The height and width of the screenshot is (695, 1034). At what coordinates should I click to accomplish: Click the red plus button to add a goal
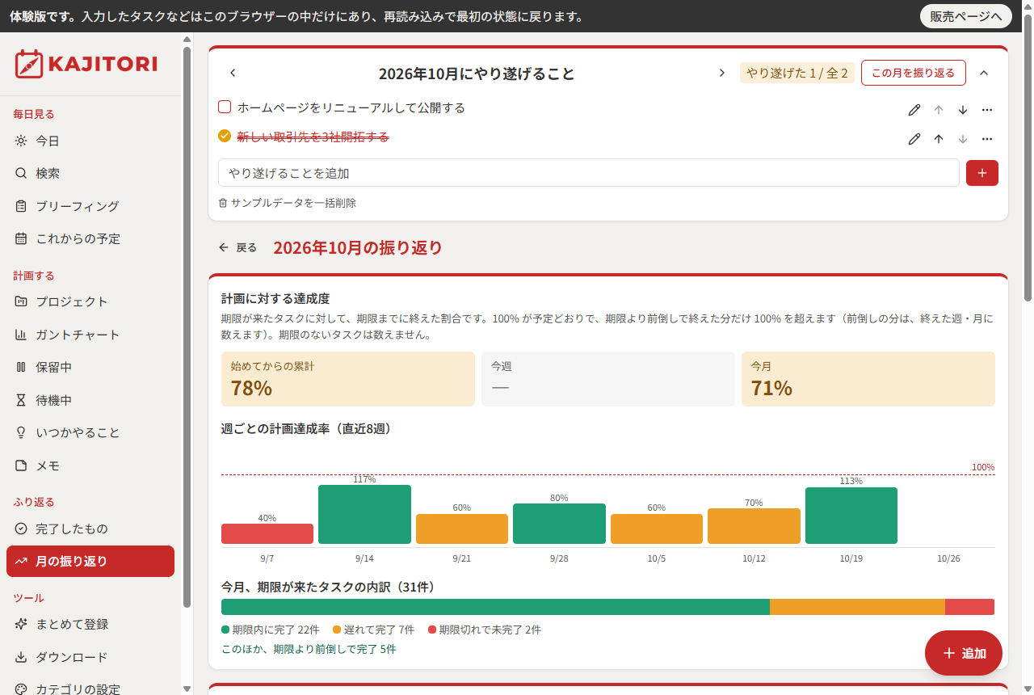(982, 173)
